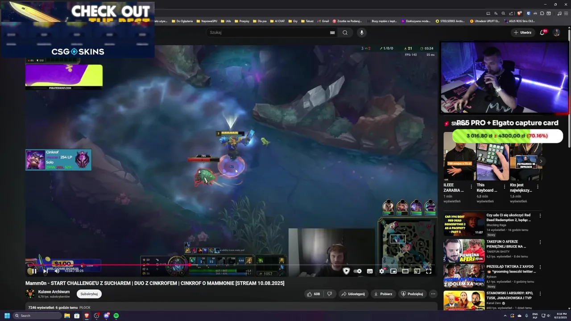
Task: Open ILEEE ZARABIA short video
Action: coord(459,161)
